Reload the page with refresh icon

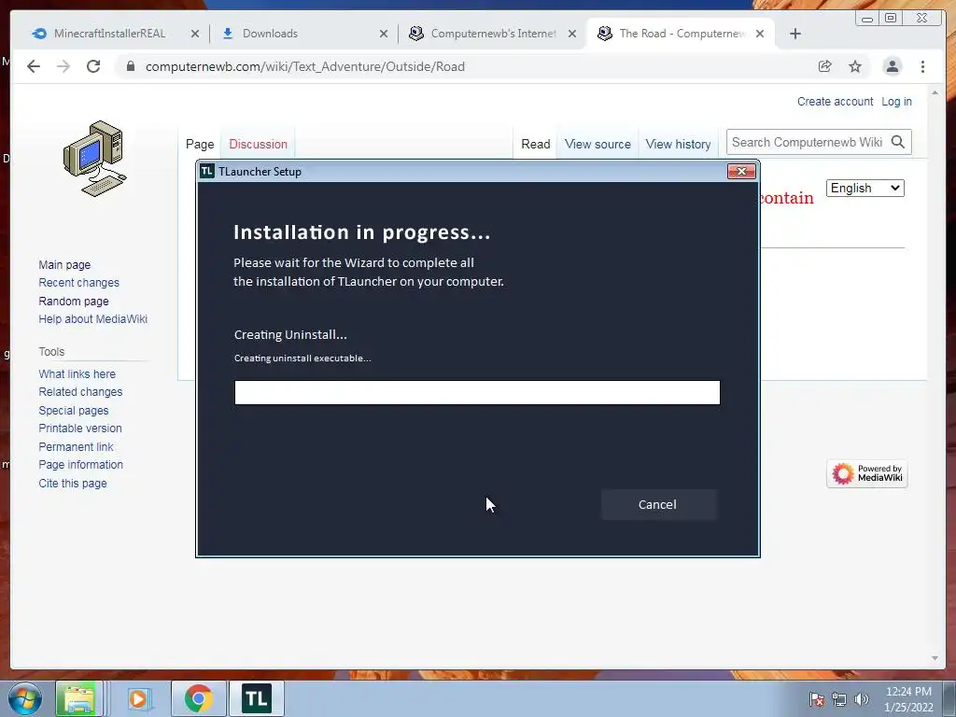[x=93, y=66]
